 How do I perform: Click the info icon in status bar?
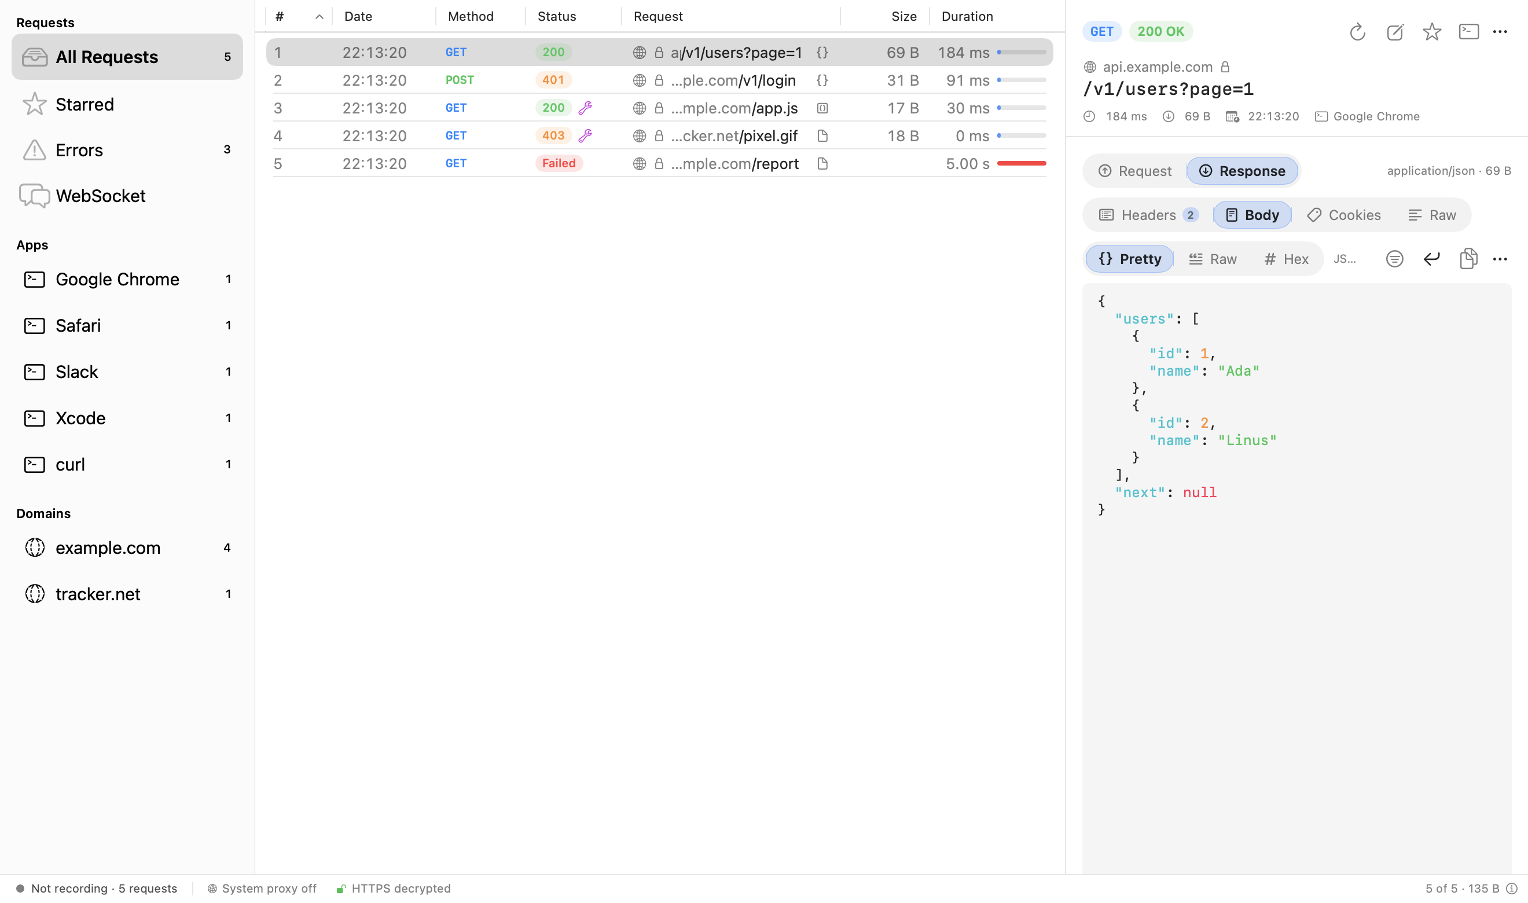[1512, 889]
